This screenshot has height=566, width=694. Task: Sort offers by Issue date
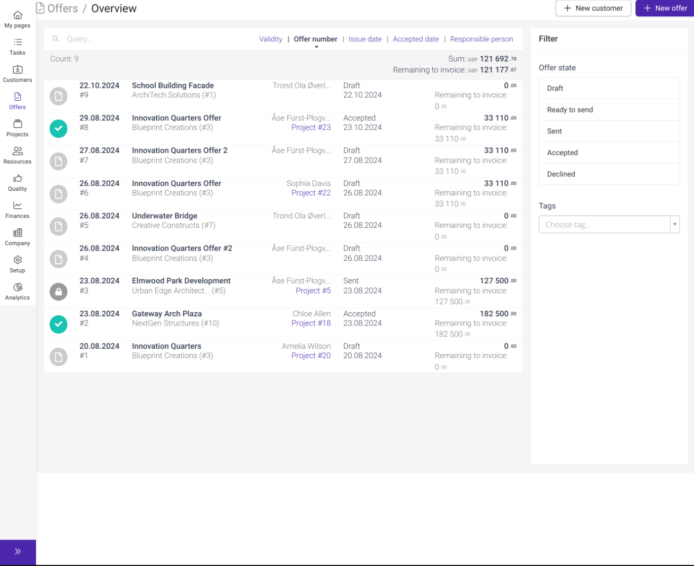click(364, 39)
